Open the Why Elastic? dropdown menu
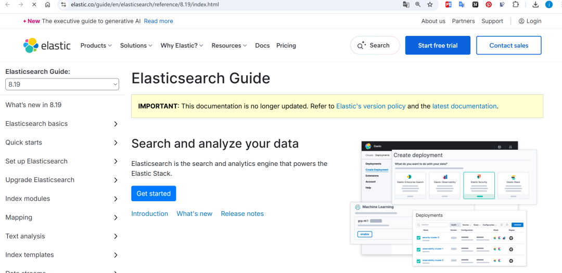562x273 pixels. coord(182,46)
